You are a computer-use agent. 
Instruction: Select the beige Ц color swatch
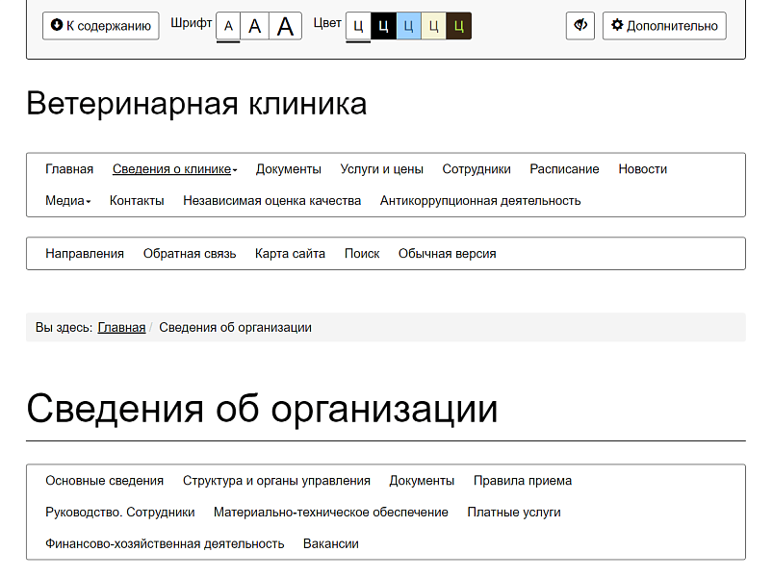pyautogui.click(x=433, y=26)
